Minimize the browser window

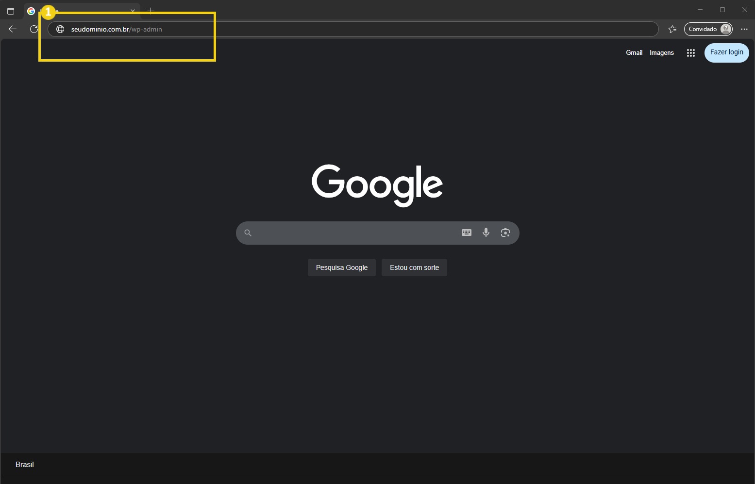click(700, 10)
